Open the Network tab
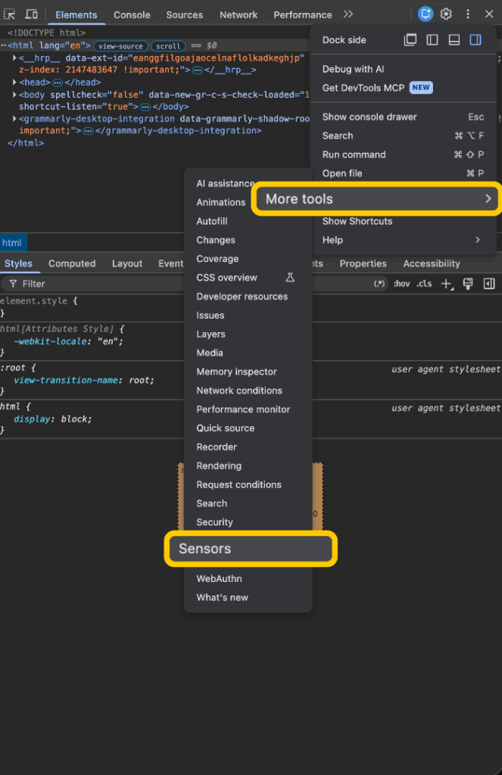The image size is (502, 775). coord(239,15)
